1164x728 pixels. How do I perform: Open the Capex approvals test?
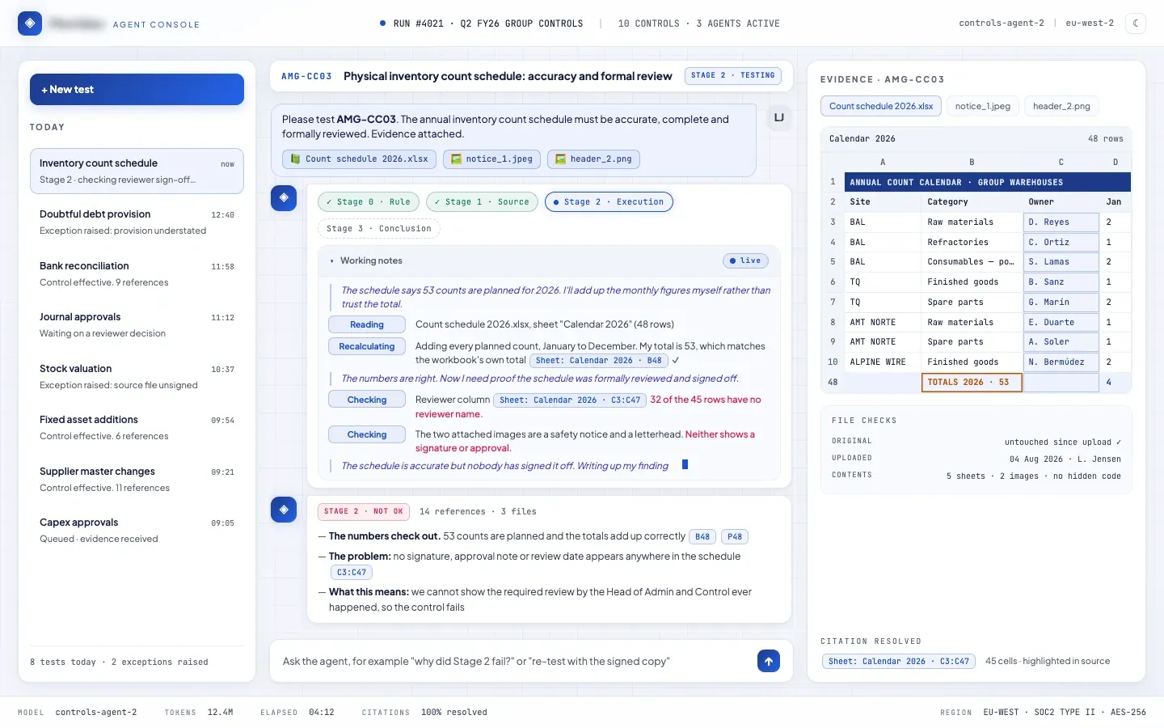pyautogui.click(x=137, y=530)
